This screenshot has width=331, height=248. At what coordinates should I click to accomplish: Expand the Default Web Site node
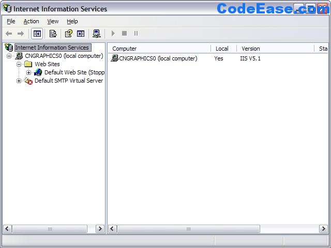click(29, 72)
